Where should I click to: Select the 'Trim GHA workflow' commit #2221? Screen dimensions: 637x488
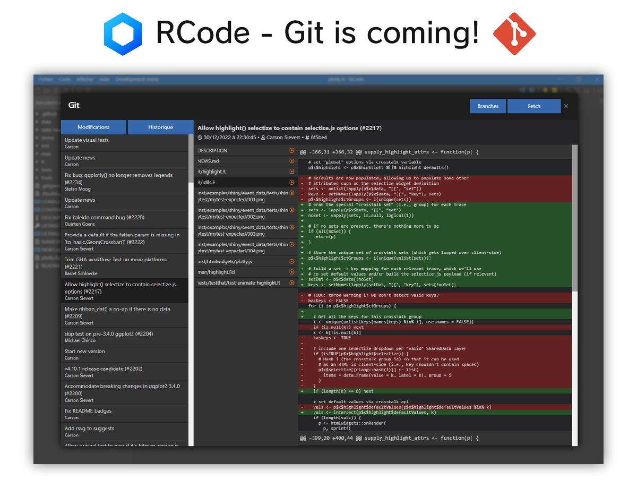125,266
